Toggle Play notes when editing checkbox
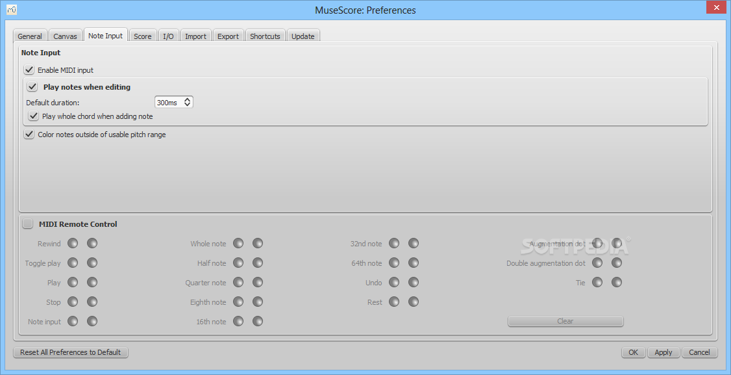Screen dimensions: 731x375 (32, 87)
